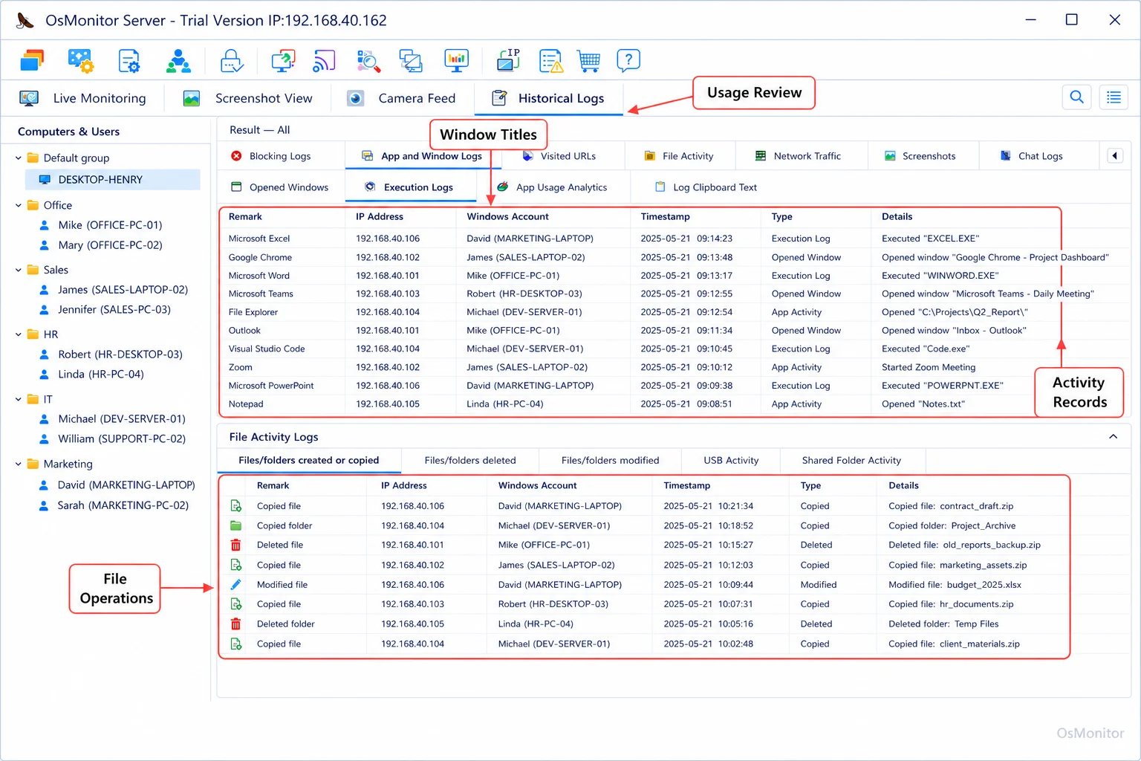Viewport: 1141px width, 761px height.
Task: Select William (SUPPORT-PC-02) in the tree
Action: point(112,439)
